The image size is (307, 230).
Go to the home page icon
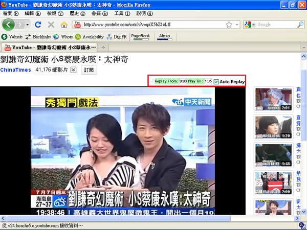point(64,25)
